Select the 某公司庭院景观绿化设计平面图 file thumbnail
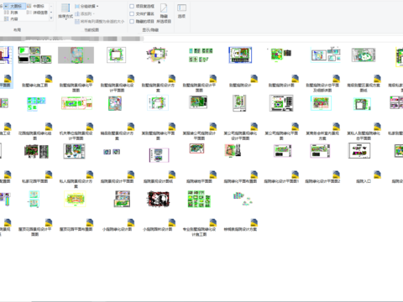Screen dimensions: 403x302 coord(239,103)
